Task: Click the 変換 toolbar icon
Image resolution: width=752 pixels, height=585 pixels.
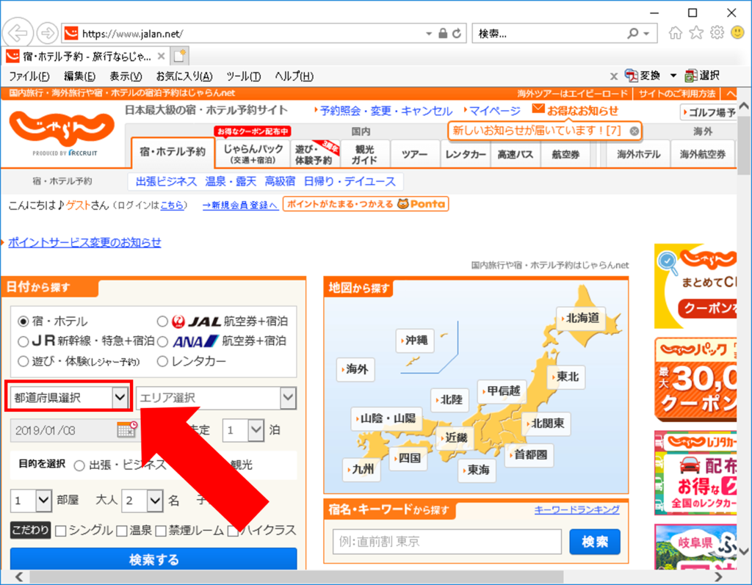Action: click(643, 76)
